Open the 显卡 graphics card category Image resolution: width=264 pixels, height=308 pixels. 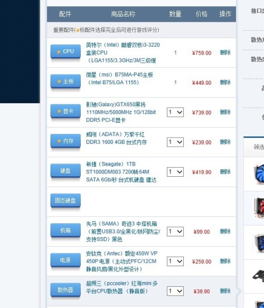pyautogui.click(x=65, y=111)
